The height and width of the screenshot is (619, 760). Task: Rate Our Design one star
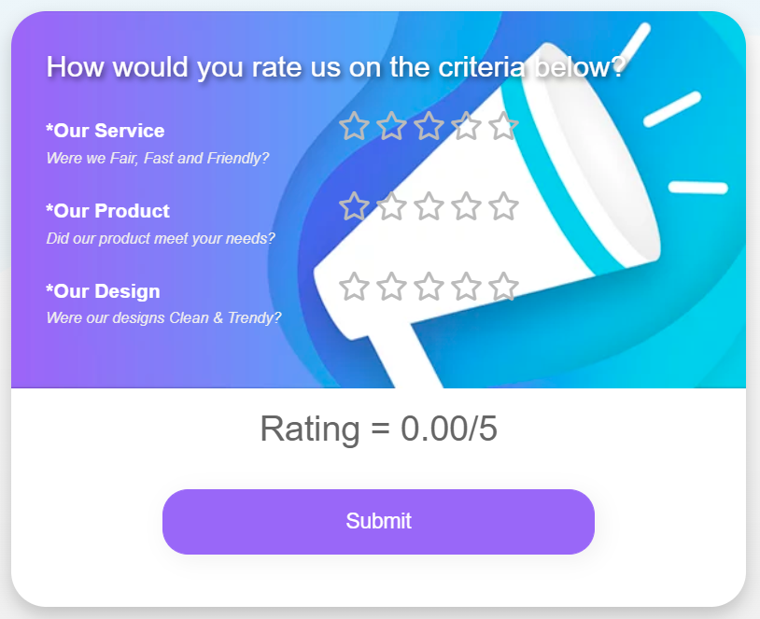(x=354, y=287)
